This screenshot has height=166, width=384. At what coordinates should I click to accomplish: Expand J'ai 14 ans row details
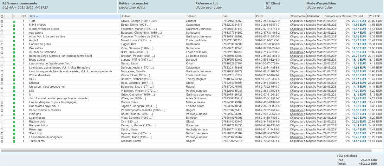2,98
